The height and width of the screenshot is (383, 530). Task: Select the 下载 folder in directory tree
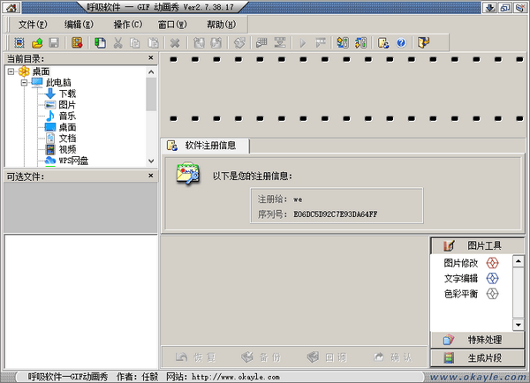[67, 94]
